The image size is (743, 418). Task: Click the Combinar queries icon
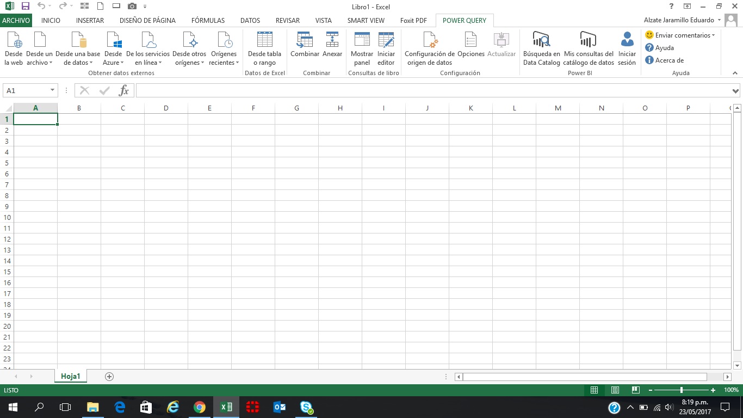point(305,40)
